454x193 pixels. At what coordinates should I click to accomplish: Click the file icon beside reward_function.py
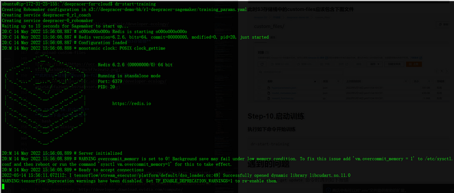point(269,98)
